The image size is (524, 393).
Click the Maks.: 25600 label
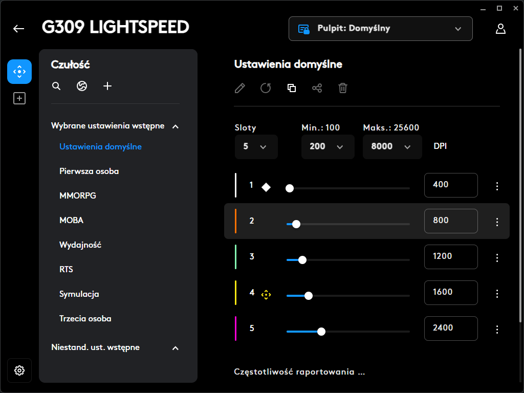(x=391, y=127)
